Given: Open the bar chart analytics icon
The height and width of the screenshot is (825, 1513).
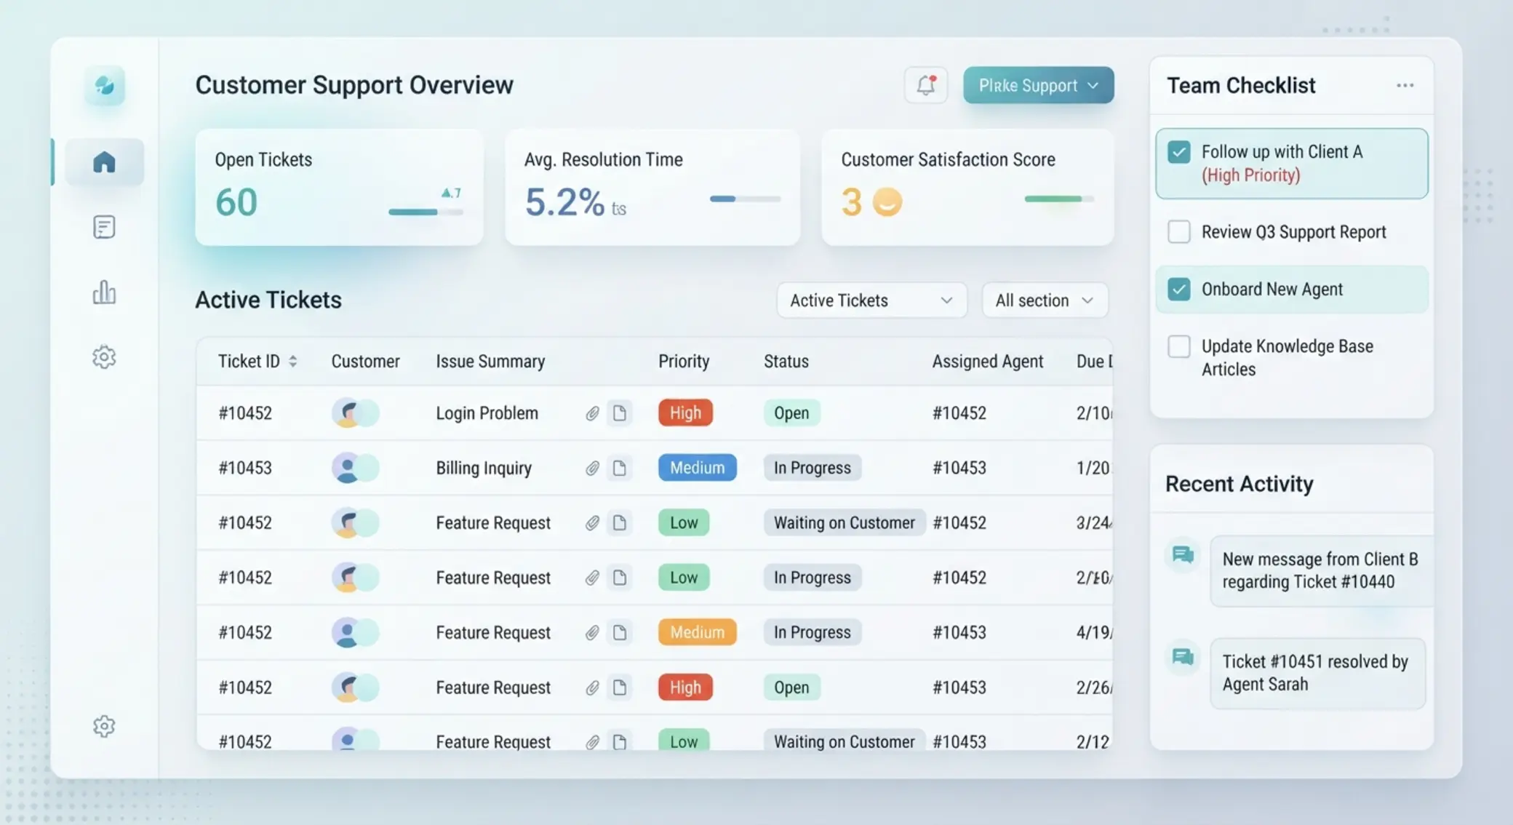Looking at the screenshot, I should tap(104, 292).
